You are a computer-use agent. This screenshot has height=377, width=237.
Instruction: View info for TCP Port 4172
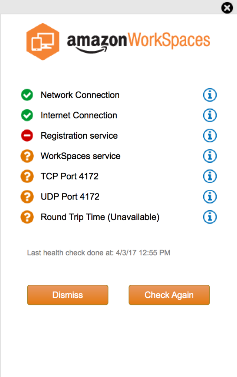click(210, 176)
